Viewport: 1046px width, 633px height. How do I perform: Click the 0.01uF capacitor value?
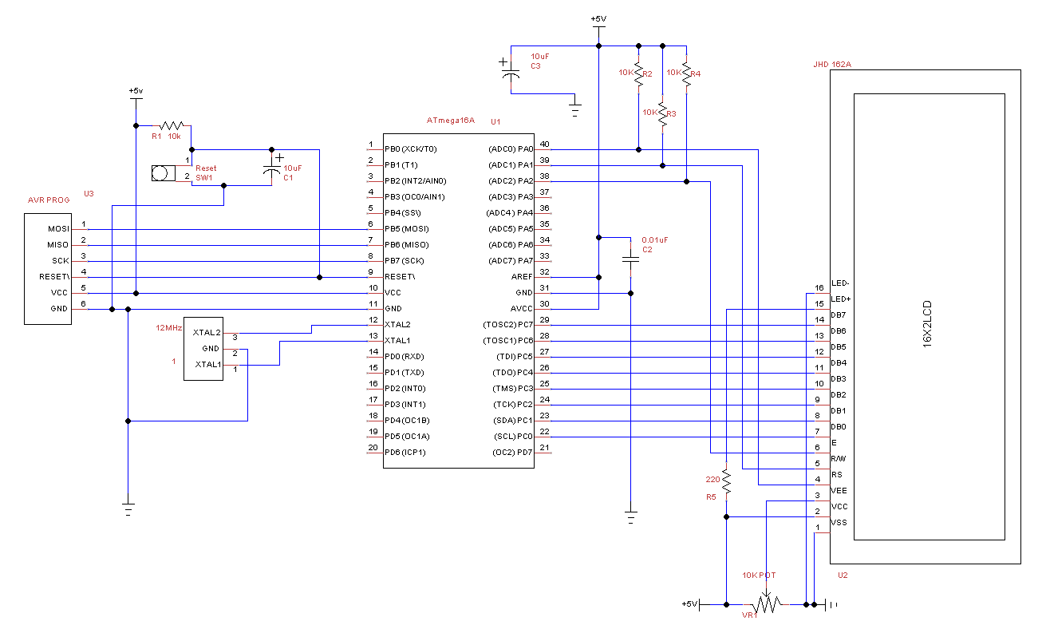coord(654,239)
